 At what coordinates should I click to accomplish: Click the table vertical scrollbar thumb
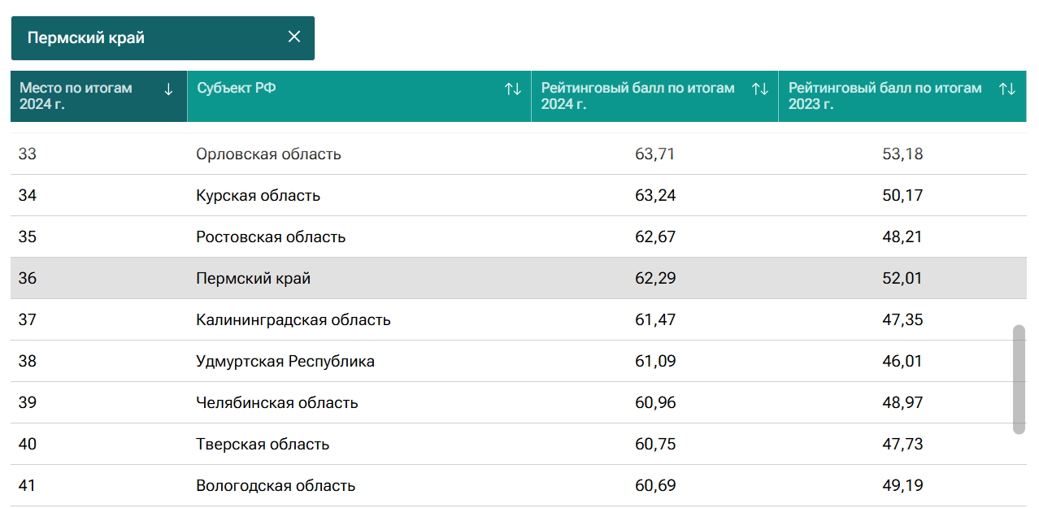click(1019, 380)
